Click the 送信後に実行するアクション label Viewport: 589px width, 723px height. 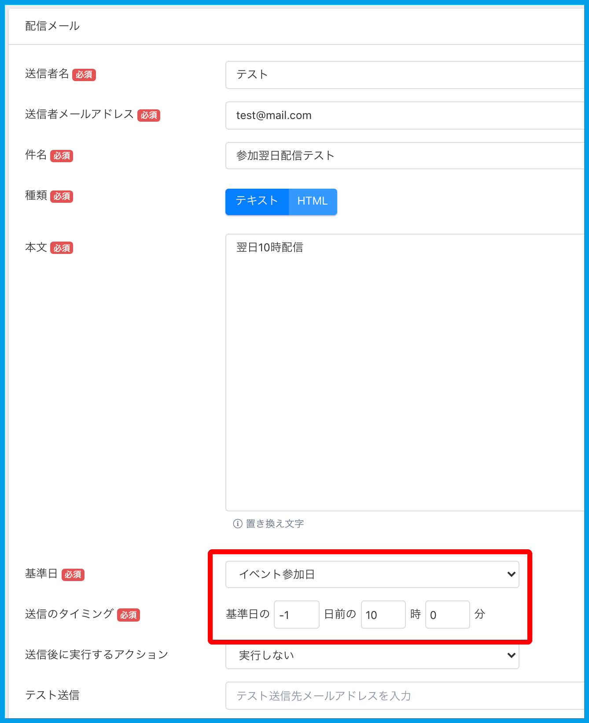(97, 655)
